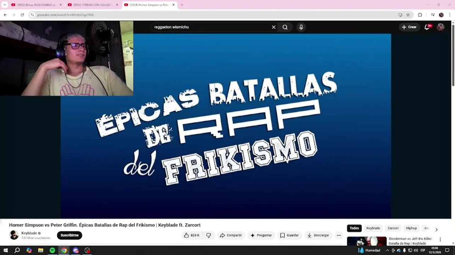Open the Windows Start menu
This screenshot has width=455, height=255.
coord(5,250)
